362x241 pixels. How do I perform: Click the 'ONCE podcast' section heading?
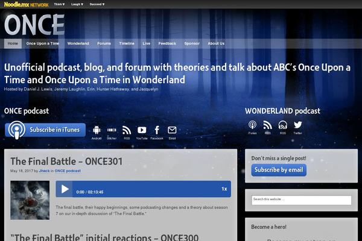click(x=27, y=111)
